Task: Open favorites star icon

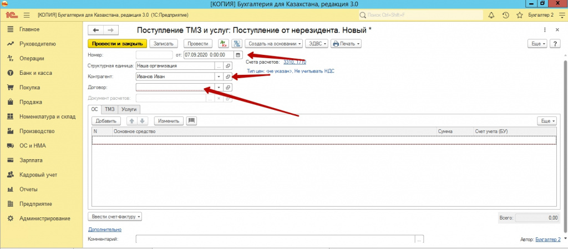Action: 519,15
